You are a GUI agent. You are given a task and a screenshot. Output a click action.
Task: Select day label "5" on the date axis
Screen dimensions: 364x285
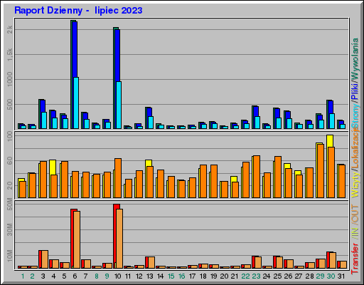[x=64, y=276]
